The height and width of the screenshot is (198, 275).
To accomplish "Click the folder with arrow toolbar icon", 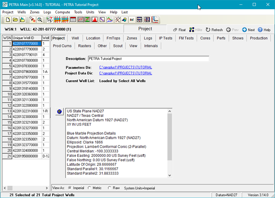I will coord(23,20).
